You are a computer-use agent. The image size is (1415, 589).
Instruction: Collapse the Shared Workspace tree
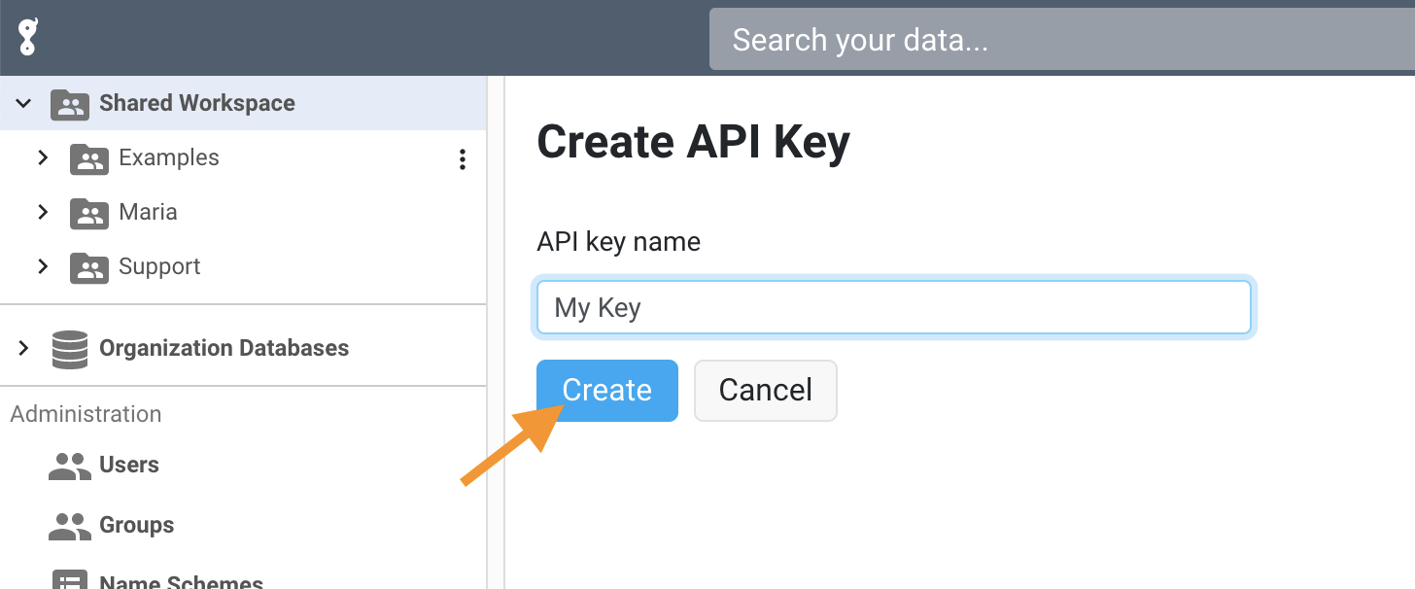coord(23,103)
